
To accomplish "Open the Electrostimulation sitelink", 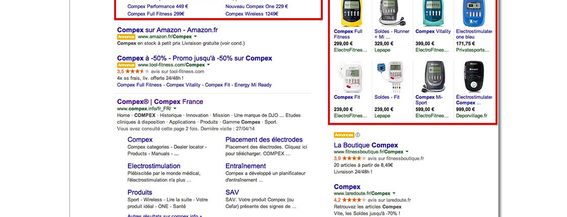I will tap(154, 166).
